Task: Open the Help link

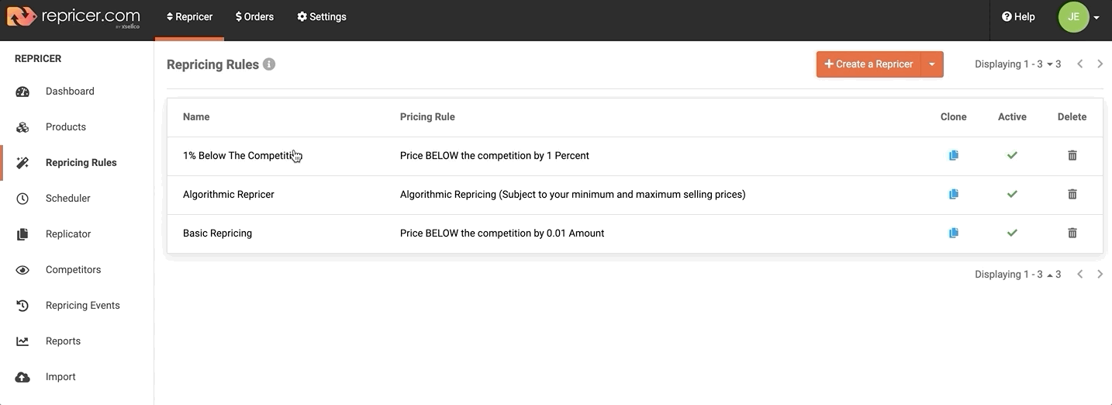Action: click(x=1018, y=16)
